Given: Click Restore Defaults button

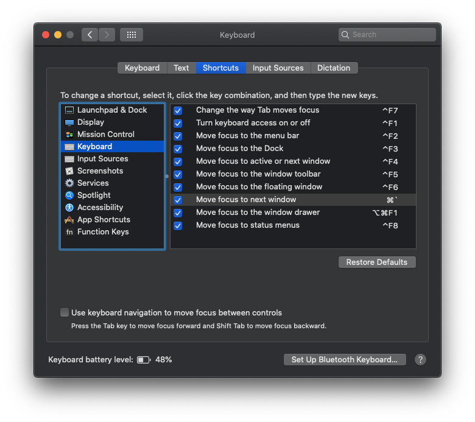Looking at the screenshot, I should (377, 262).
